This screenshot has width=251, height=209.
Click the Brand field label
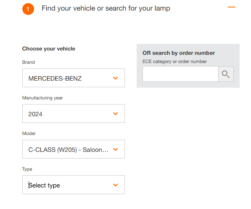[29, 62]
